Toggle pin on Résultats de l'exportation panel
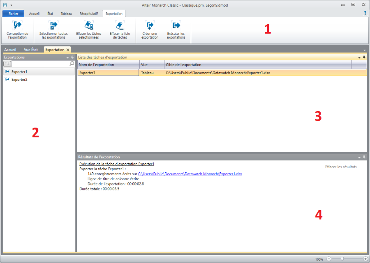 pyautogui.click(x=364, y=157)
